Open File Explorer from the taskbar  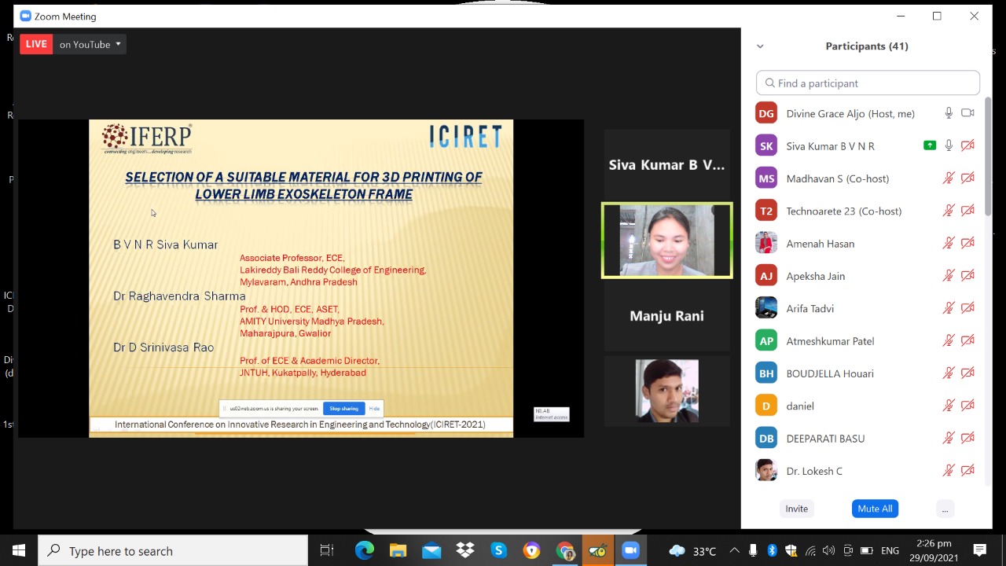click(398, 550)
